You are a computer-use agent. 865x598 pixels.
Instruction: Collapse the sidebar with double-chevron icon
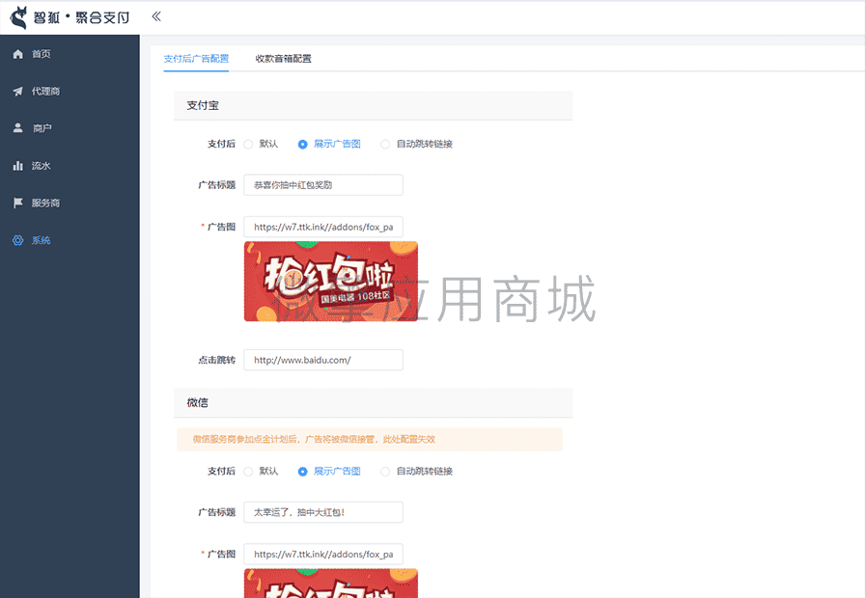click(x=156, y=16)
